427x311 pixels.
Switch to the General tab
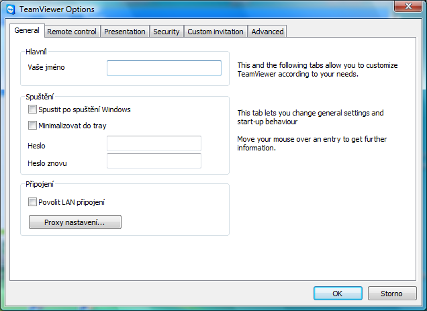coord(27,30)
